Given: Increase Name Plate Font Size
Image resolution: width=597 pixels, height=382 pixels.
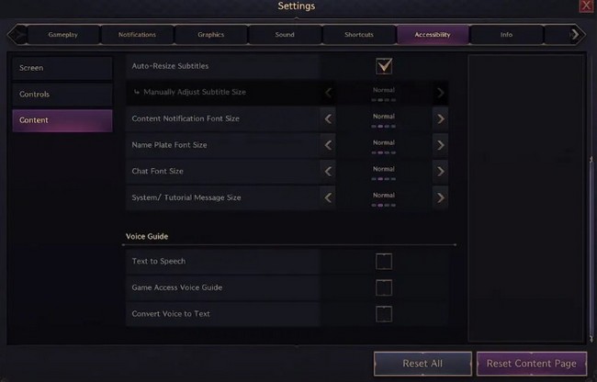Looking at the screenshot, I should click(x=441, y=145).
